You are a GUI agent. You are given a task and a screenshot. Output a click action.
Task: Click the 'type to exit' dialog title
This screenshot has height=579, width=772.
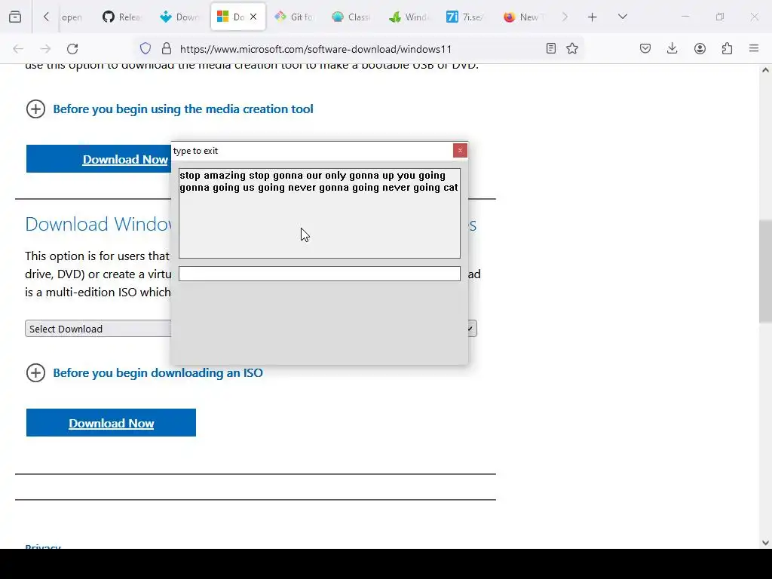point(195,151)
